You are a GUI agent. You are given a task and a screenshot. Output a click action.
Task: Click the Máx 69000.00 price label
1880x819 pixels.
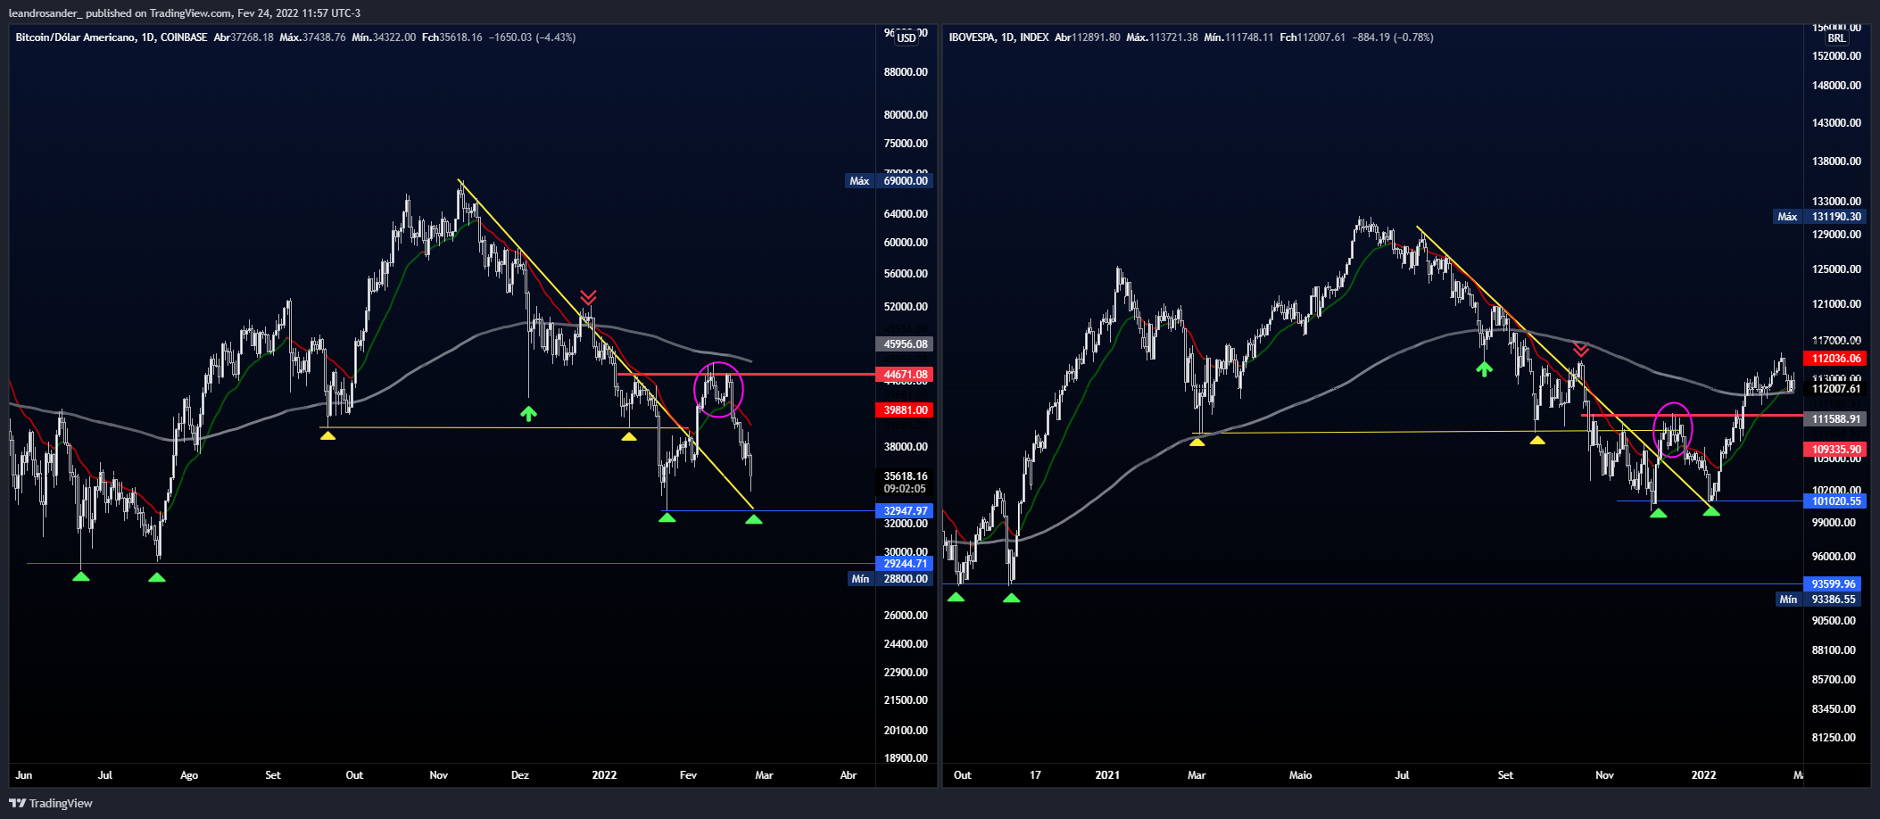(x=889, y=181)
